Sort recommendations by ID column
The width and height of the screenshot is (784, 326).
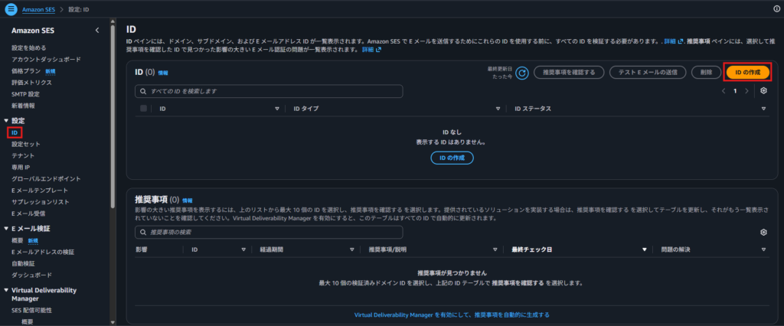243,249
